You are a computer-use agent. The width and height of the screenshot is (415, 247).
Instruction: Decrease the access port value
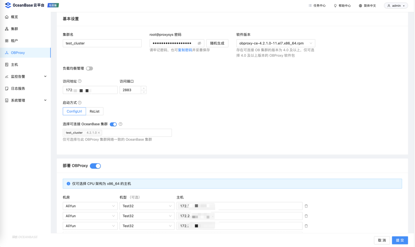[x=144, y=92]
